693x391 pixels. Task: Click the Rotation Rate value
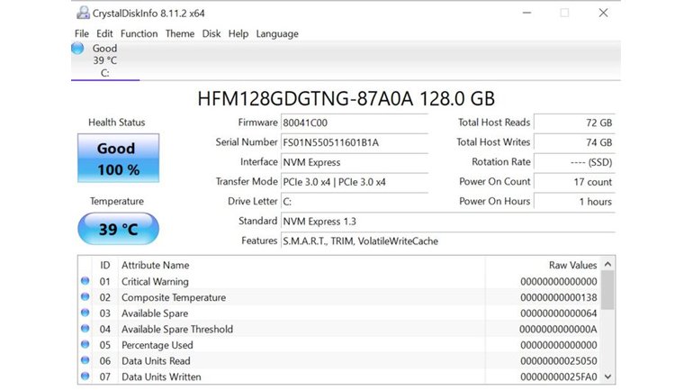coord(574,162)
